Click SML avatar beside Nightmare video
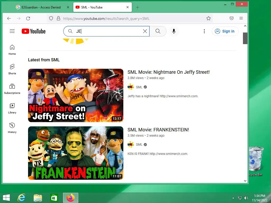The image size is (271, 203). pos(131,87)
